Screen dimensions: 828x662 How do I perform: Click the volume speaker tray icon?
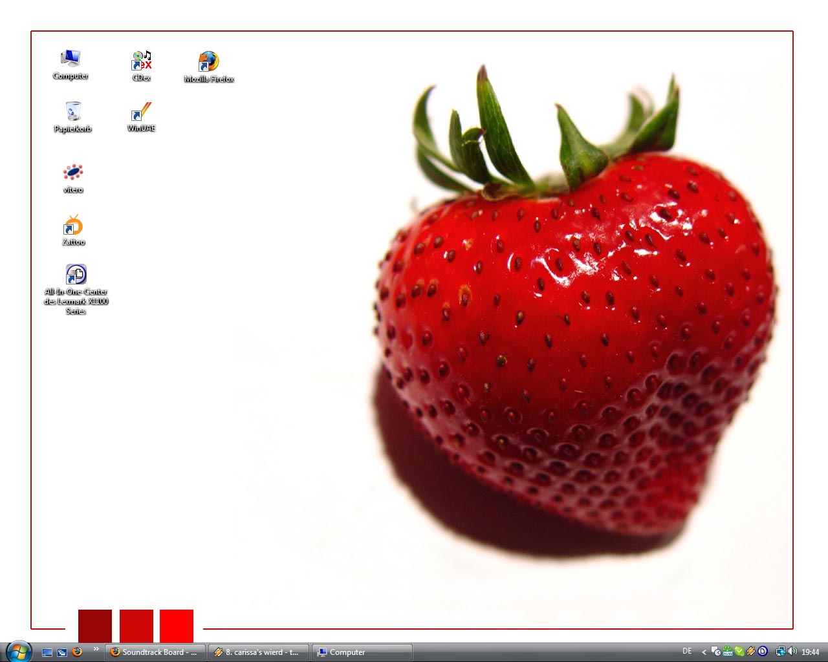coord(792,652)
